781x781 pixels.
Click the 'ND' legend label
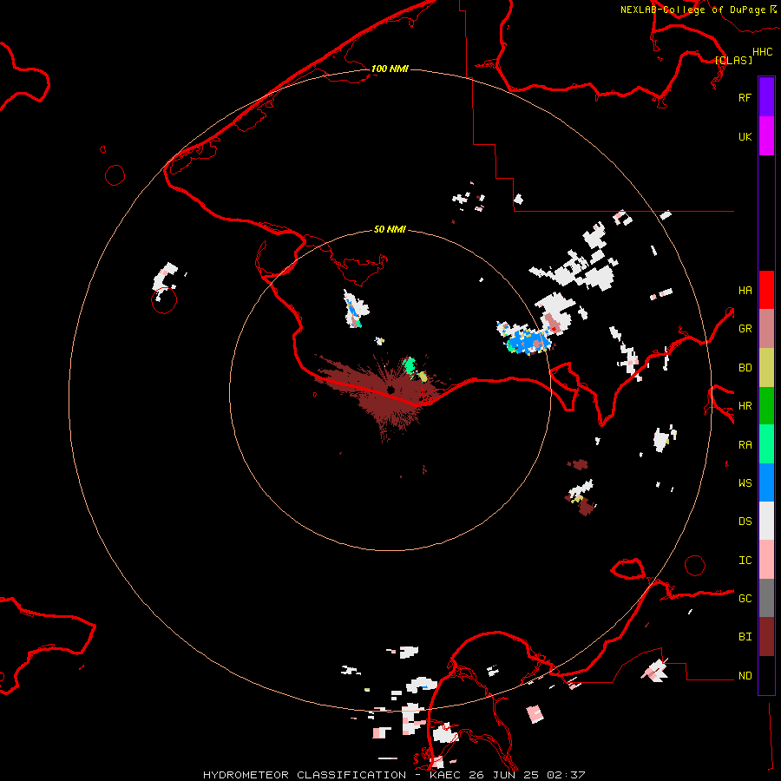coord(745,675)
